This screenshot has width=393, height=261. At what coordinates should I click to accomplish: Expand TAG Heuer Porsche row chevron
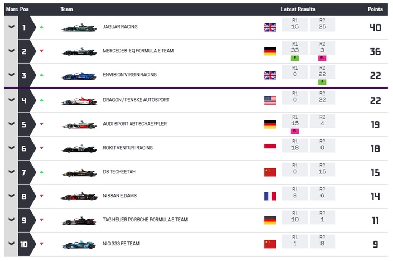coord(11,220)
